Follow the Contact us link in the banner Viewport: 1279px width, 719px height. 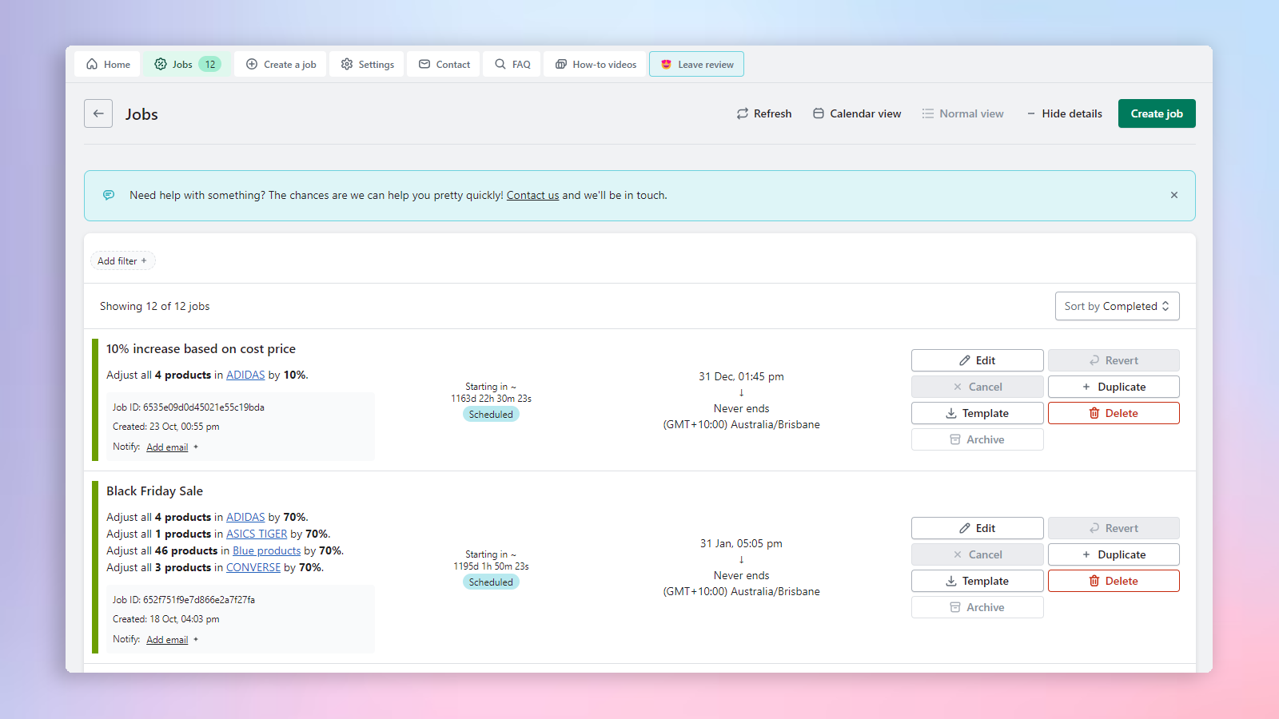coord(532,196)
